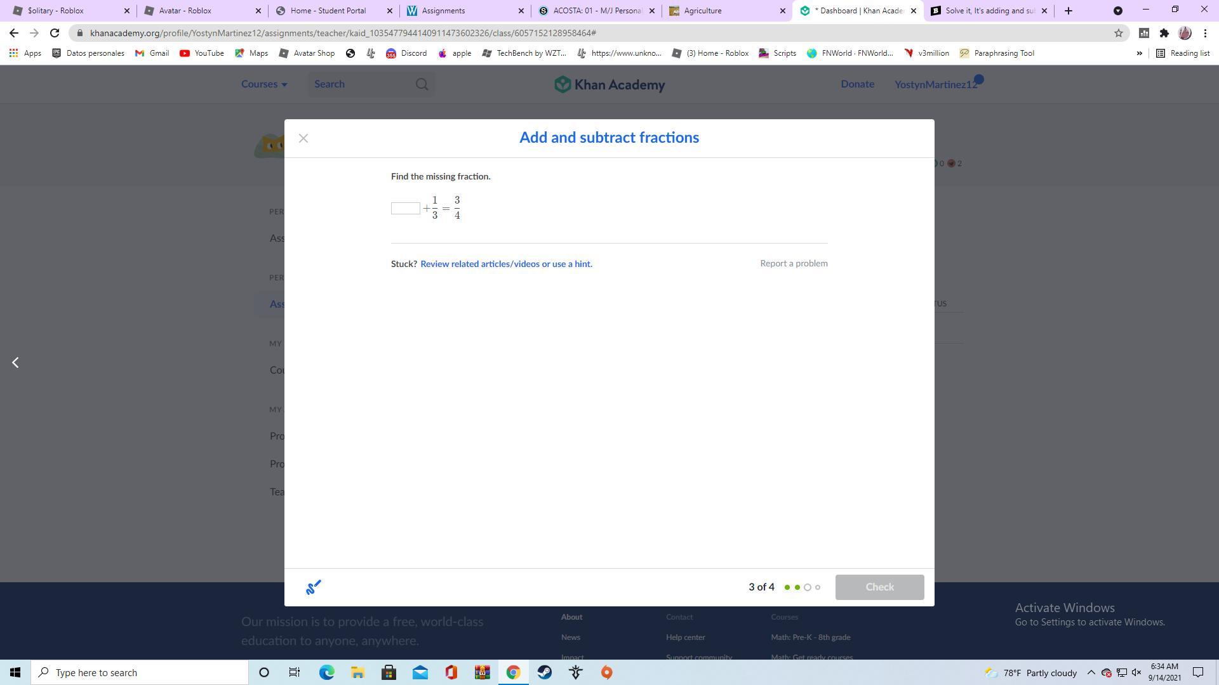Click the Report a problem link
The image size is (1219, 685).
794,263
